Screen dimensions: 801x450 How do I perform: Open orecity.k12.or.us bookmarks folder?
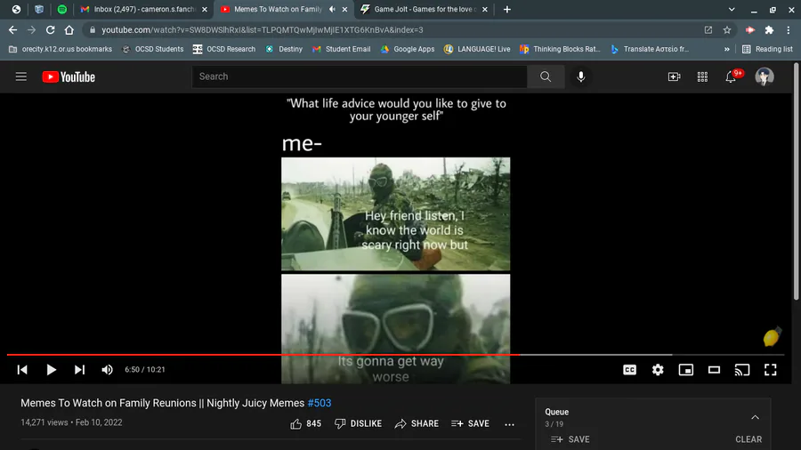(61, 49)
